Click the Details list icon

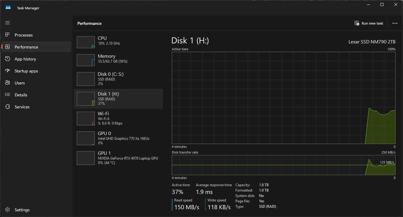tap(7, 95)
